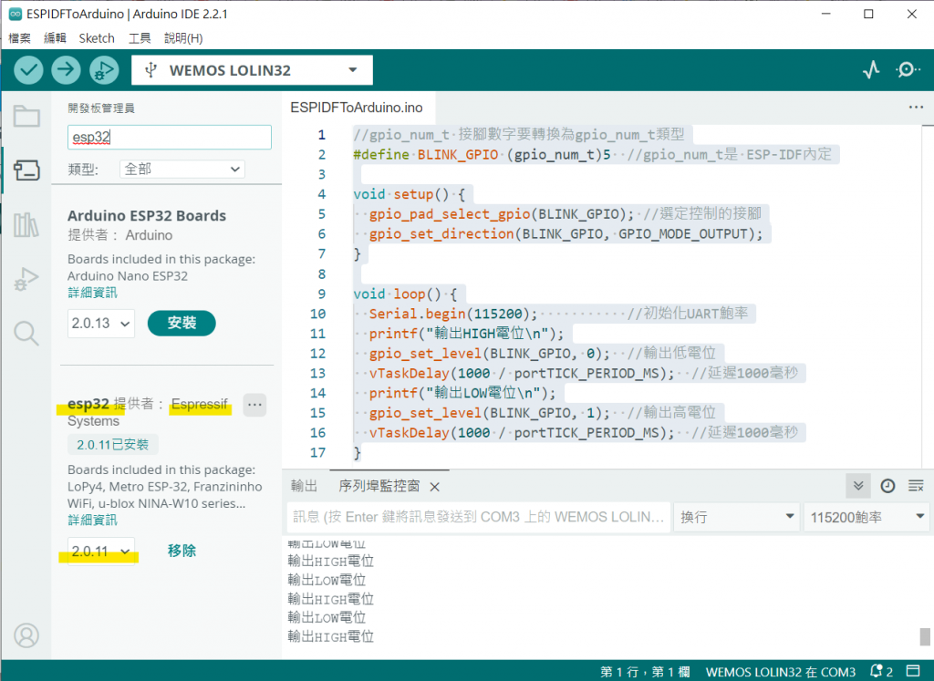Switch to the 輸出 tab
Image resolution: width=934 pixels, height=681 pixels.
pos(304,486)
